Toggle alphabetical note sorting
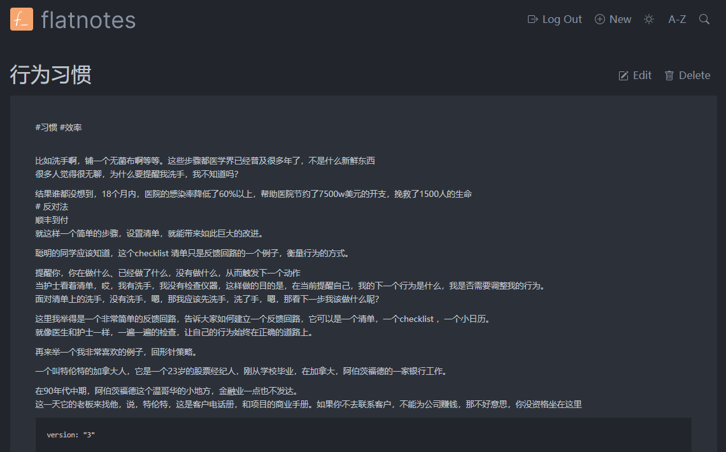Image resolution: width=726 pixels, height=452 pixels. coord(676,19)
